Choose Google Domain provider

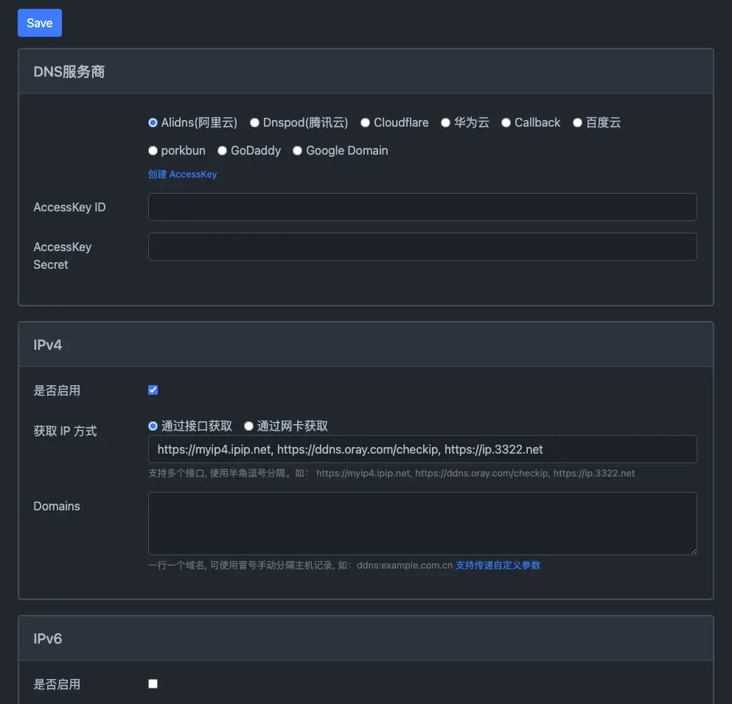coord(297,150)
